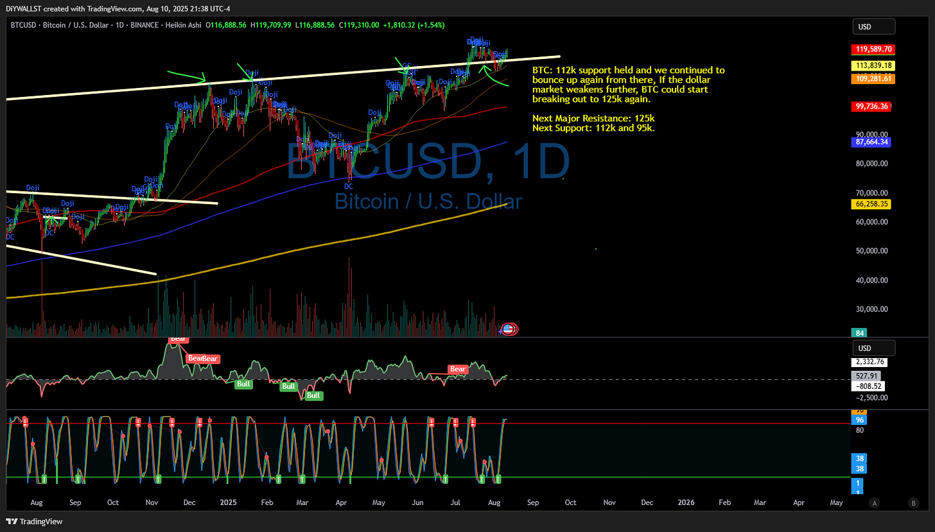The height and width of the screenshot is (532, 935).
Task: Click the BINANCE exchange label in the legend
Action: (x=145, y=25)
